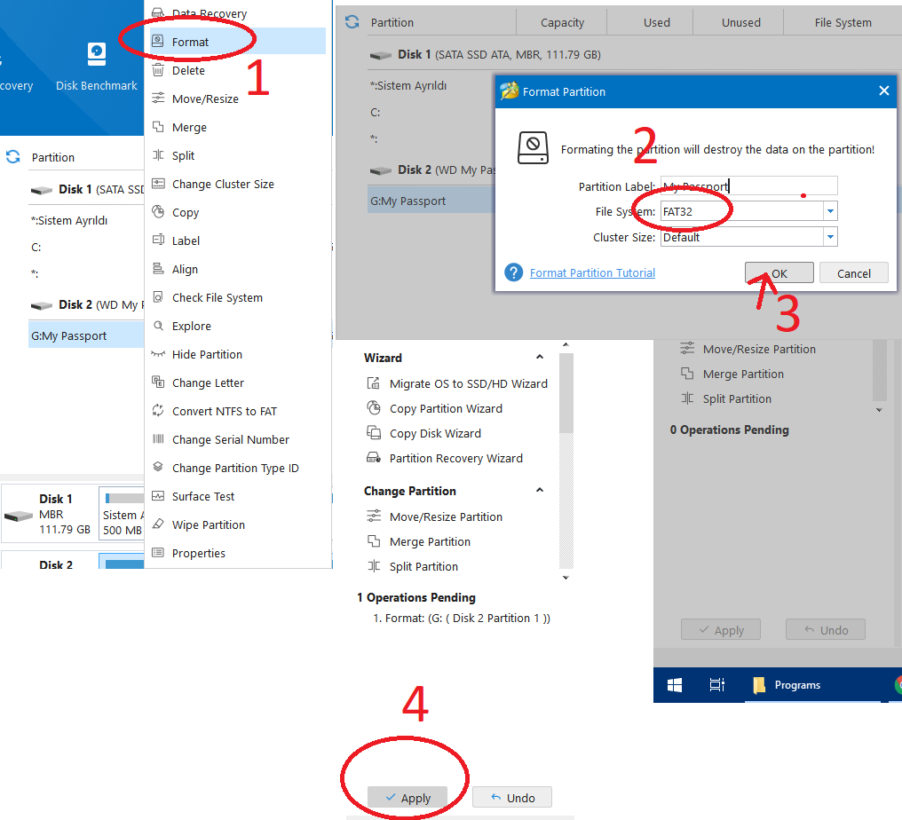Viewport: 902px width, 820px height.
Task: Click the Partition Label input field
Action: 748,185
